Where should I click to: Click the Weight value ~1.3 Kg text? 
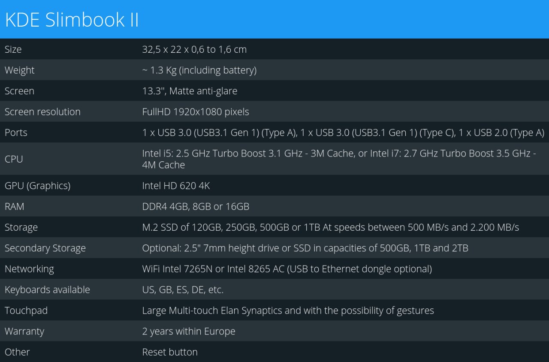199,70
